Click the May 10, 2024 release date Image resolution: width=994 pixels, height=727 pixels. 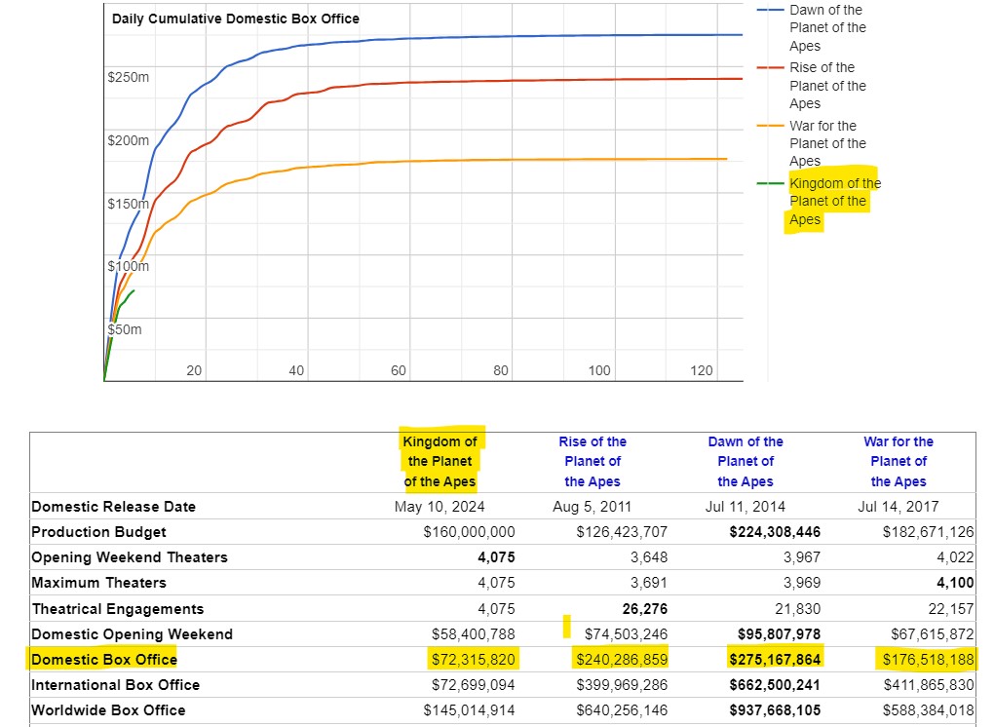[440, 507]
